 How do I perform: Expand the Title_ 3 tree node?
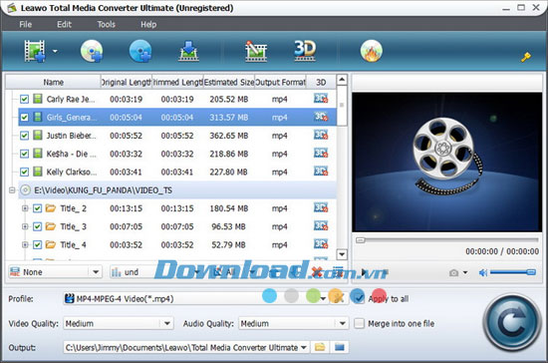click(25, 226)
